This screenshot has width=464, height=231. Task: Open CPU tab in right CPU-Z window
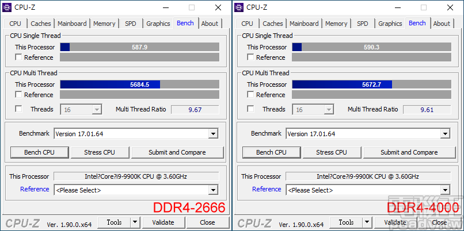247,24
